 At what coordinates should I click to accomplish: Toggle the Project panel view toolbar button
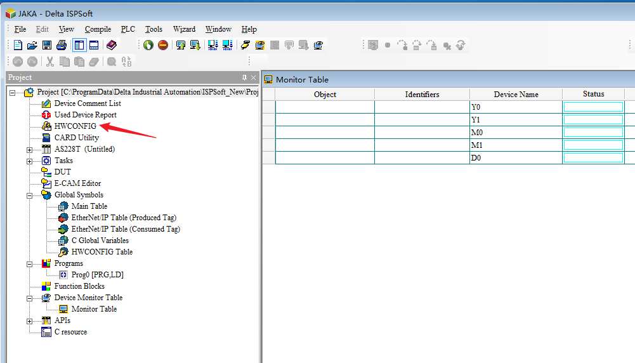click(x=79, y=45)
